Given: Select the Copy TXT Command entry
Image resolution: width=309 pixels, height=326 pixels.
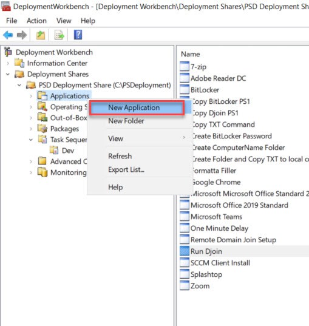Looking at the screenshot, I should point(223,124).
